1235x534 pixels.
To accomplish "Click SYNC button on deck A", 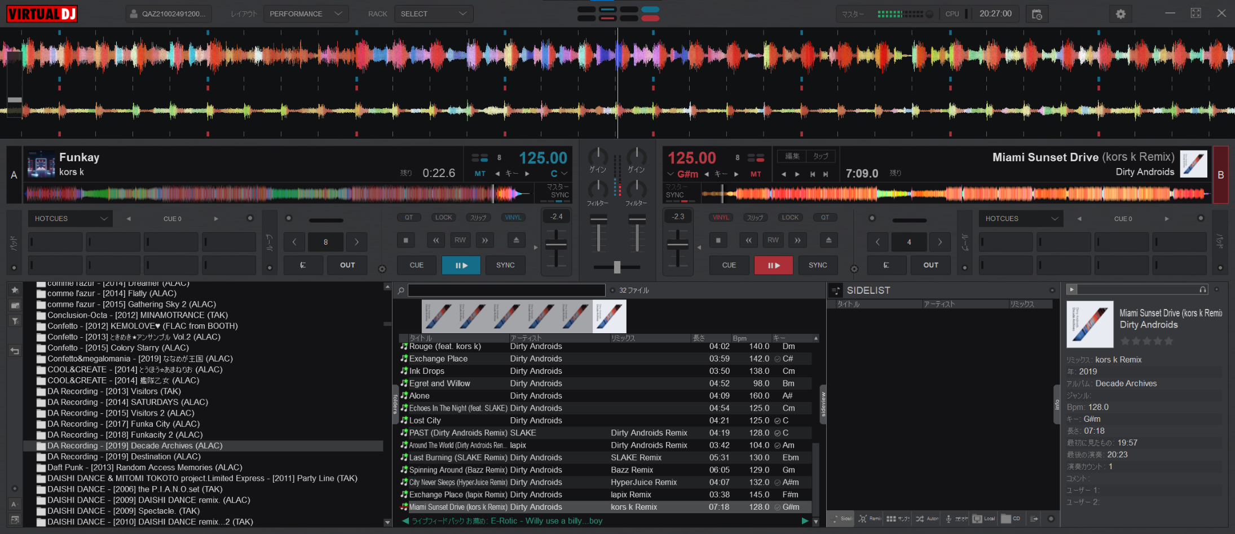I will click(x=505, y=265).
